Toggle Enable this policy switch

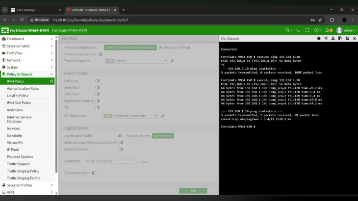click(x=94, y=173)
